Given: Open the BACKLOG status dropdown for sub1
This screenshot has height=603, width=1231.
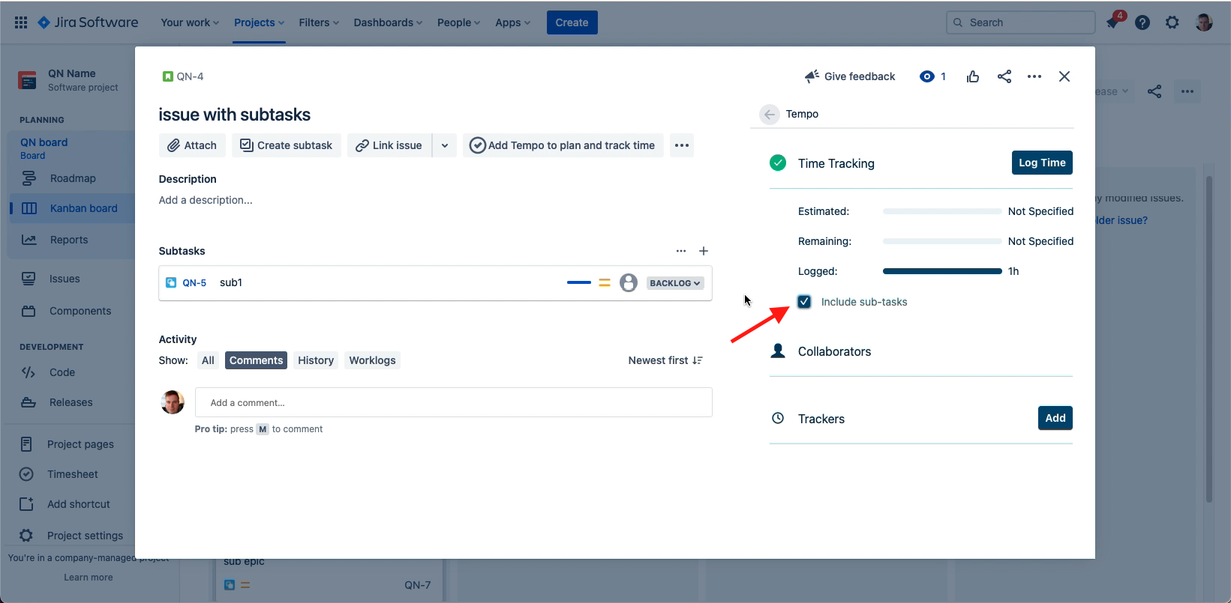Looking at the screenshot, I should 675,283.
